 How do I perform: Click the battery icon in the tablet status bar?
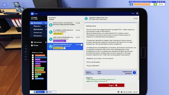(122, 92)
